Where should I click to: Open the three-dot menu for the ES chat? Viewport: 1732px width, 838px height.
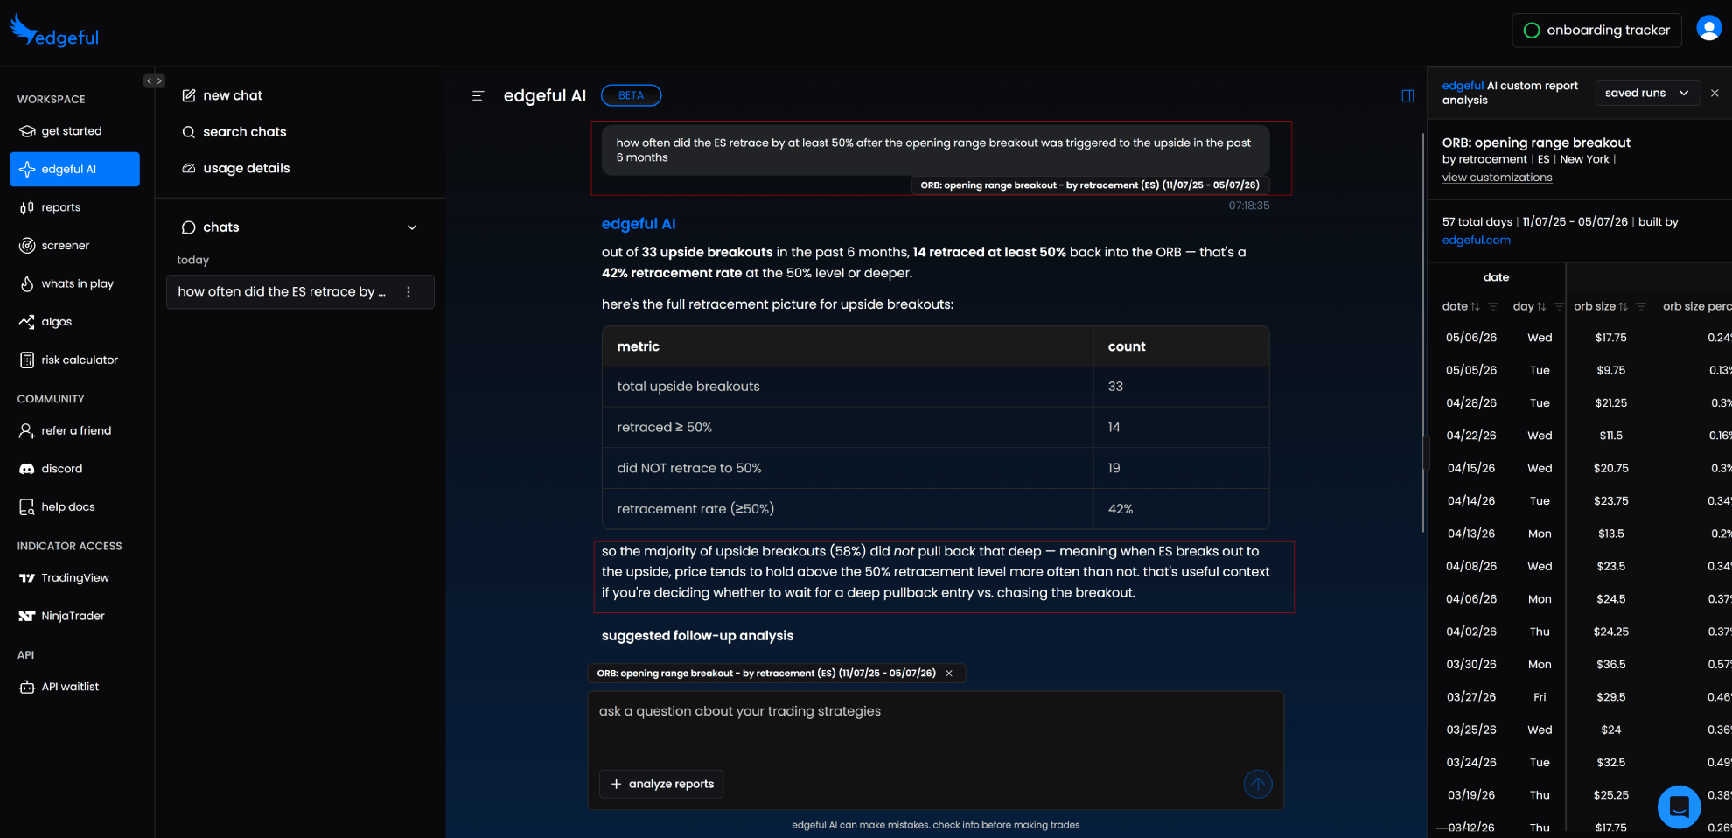[x=409, y=292]
